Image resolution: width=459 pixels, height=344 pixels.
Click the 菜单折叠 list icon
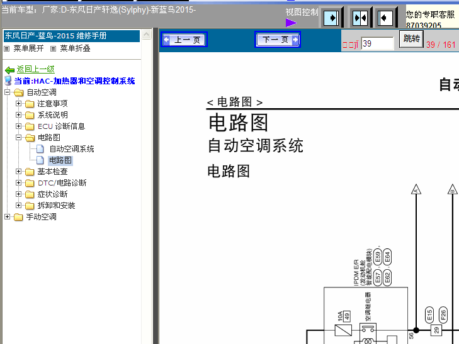(53, 49)
